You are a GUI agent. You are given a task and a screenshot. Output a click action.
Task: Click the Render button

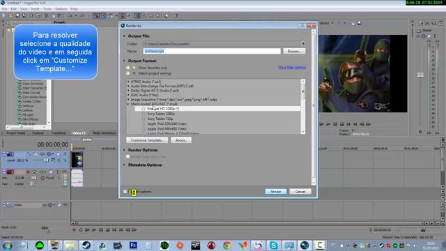point(276,192)
